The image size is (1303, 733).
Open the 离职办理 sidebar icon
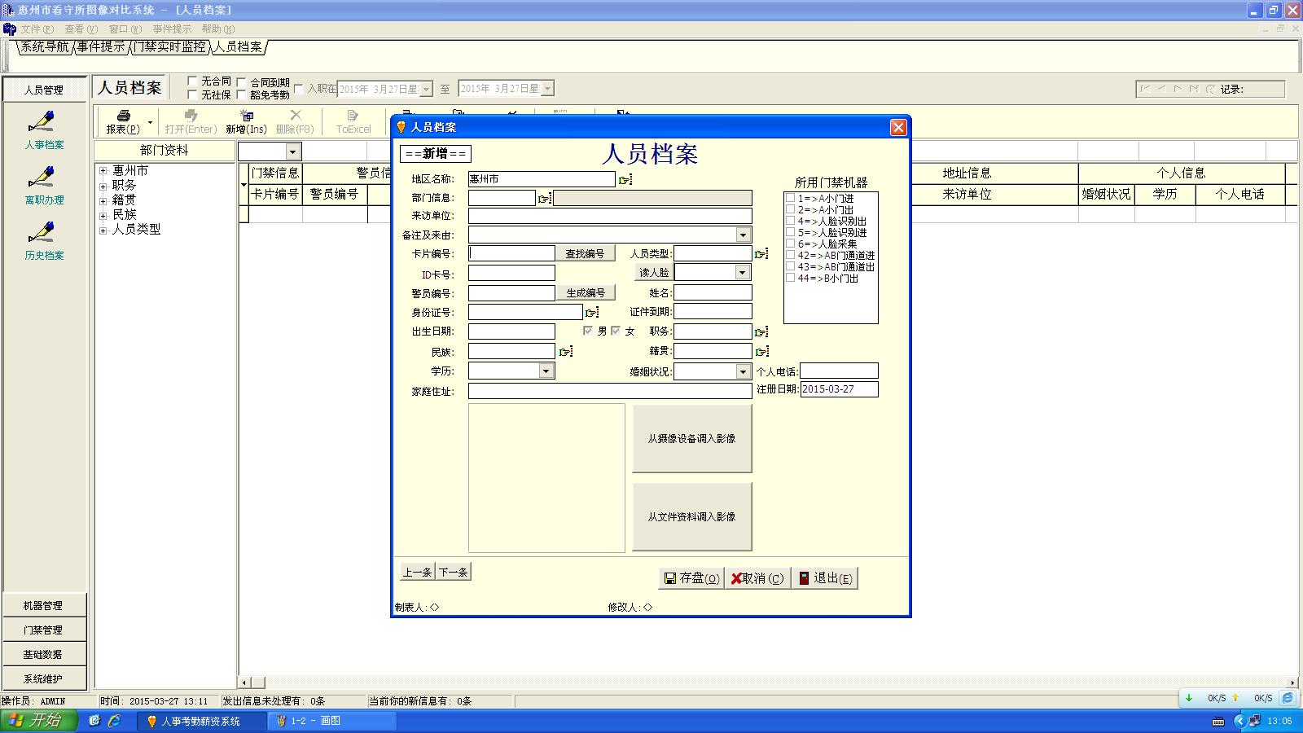[x=42, y=178]
